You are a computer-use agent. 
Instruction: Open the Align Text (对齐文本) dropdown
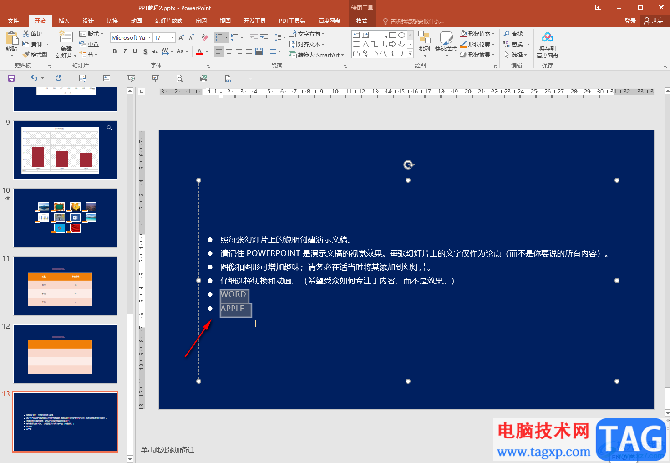point(307,44)
